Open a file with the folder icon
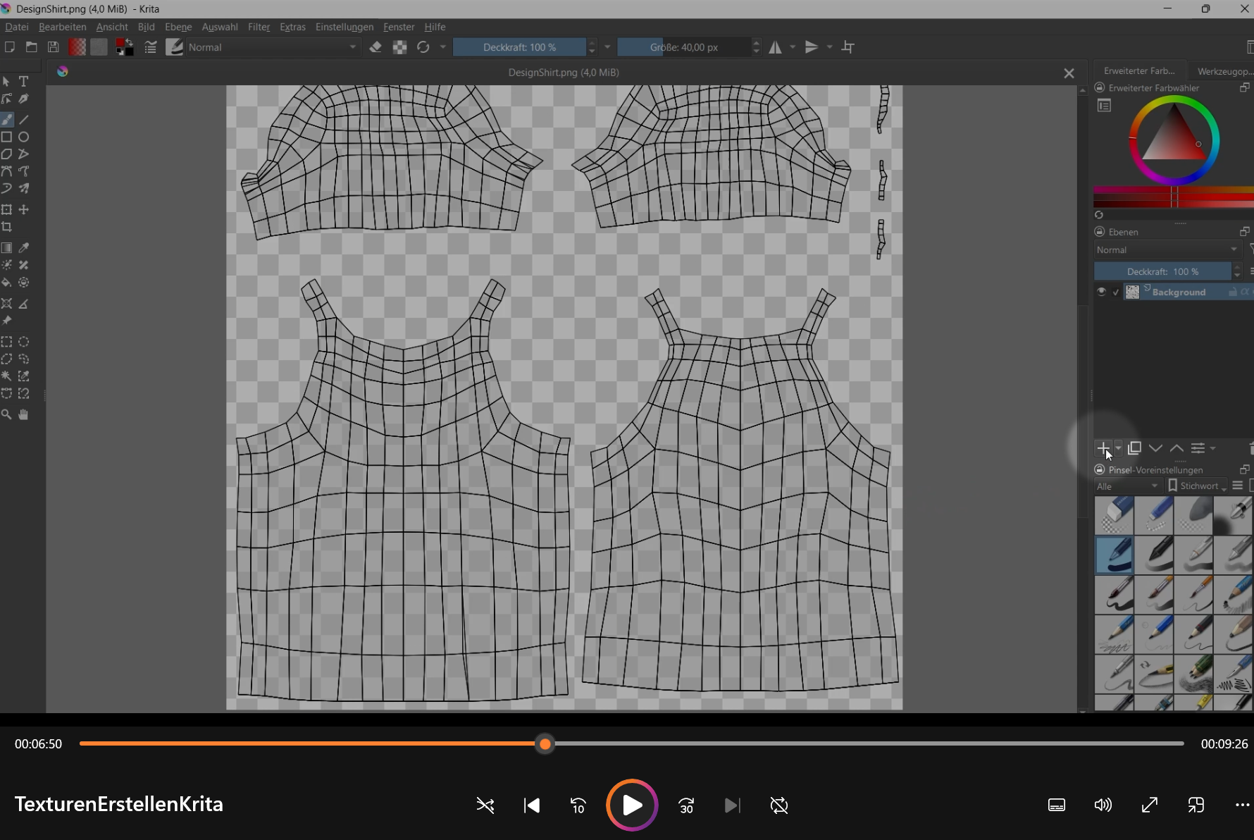 [x=31, y=47]
